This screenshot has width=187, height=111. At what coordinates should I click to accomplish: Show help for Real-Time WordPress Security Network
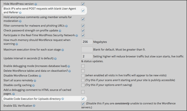[77, 35]
